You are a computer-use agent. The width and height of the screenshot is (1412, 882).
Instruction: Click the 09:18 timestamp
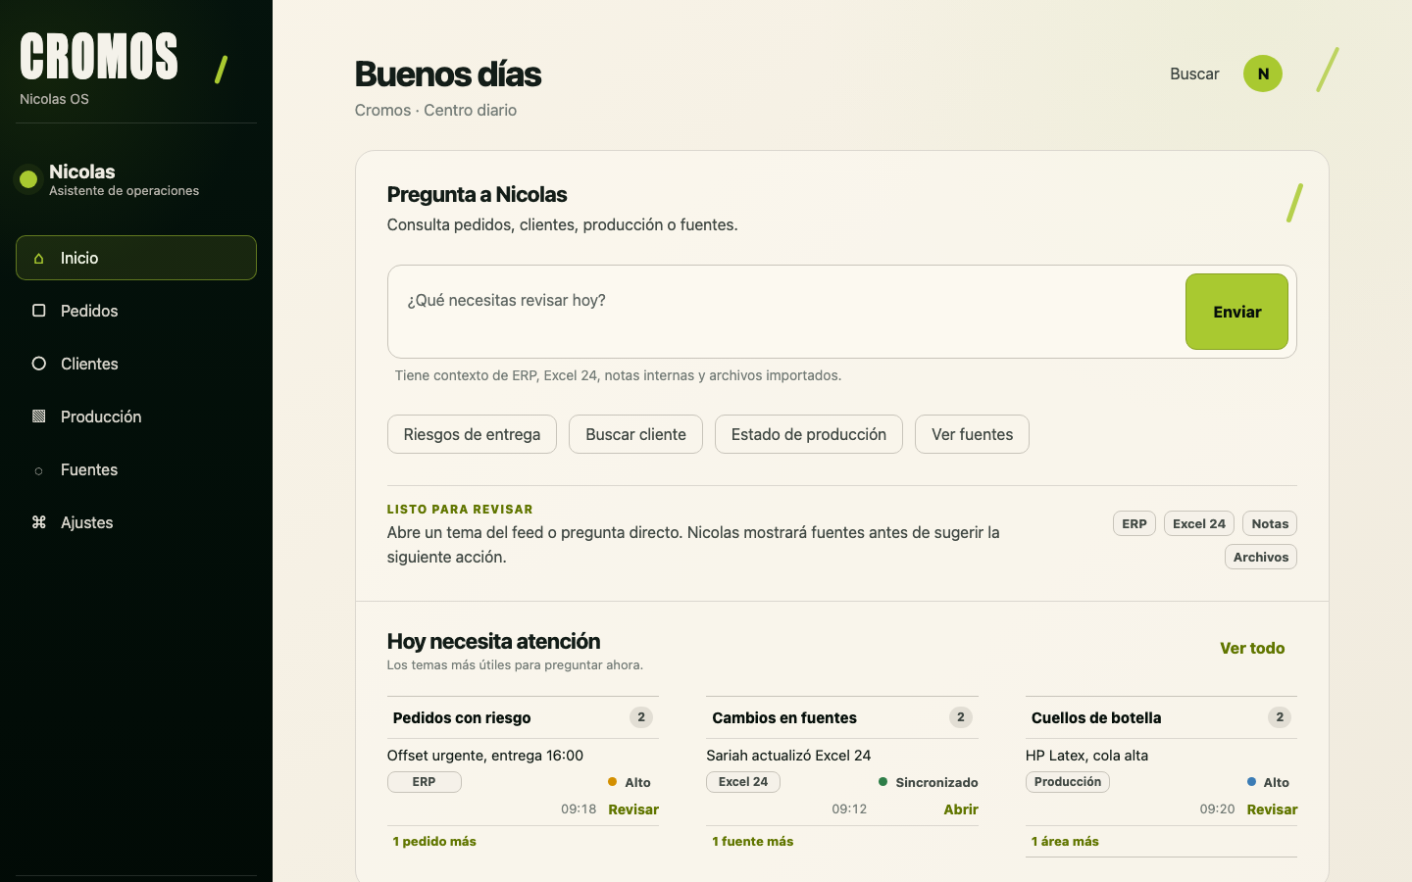coord(579,809)
